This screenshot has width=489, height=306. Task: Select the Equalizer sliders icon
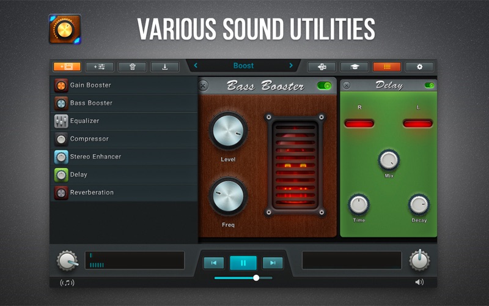[61, 121]
